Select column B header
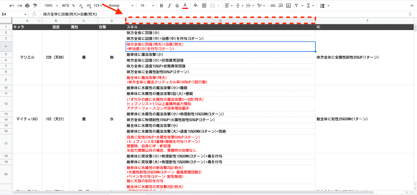The image size is (417, 195). point(56,21)
